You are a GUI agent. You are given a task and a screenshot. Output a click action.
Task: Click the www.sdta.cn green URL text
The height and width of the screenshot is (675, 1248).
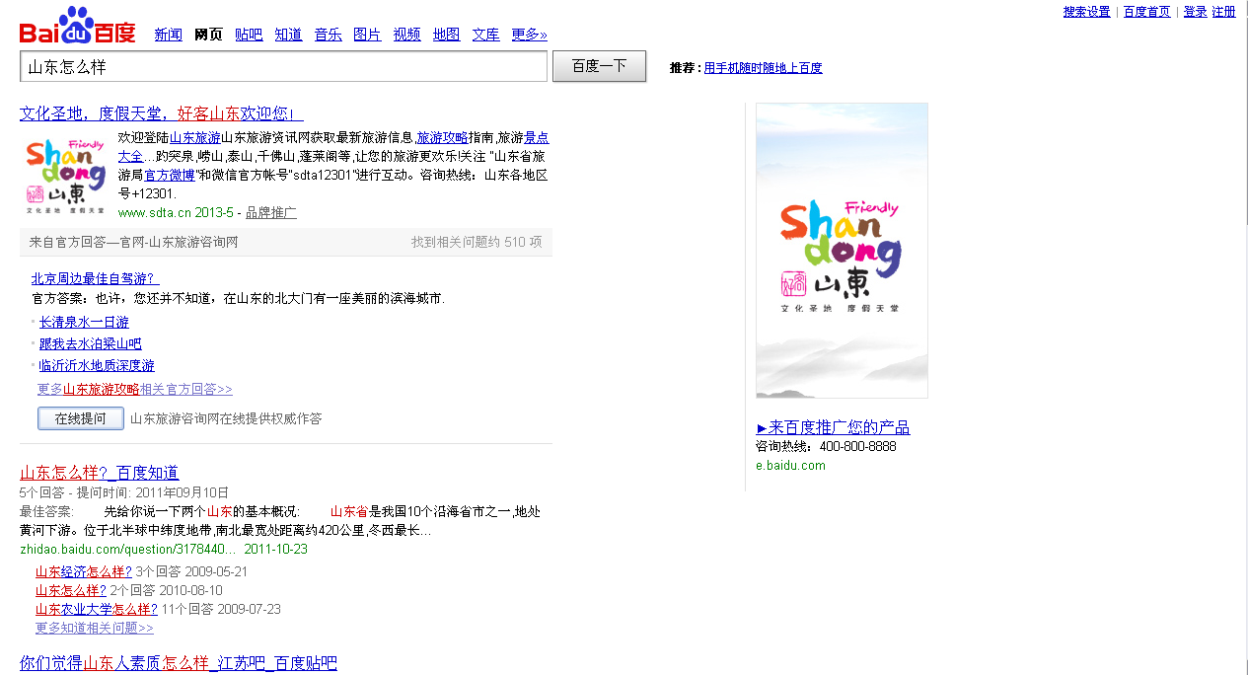175,213
